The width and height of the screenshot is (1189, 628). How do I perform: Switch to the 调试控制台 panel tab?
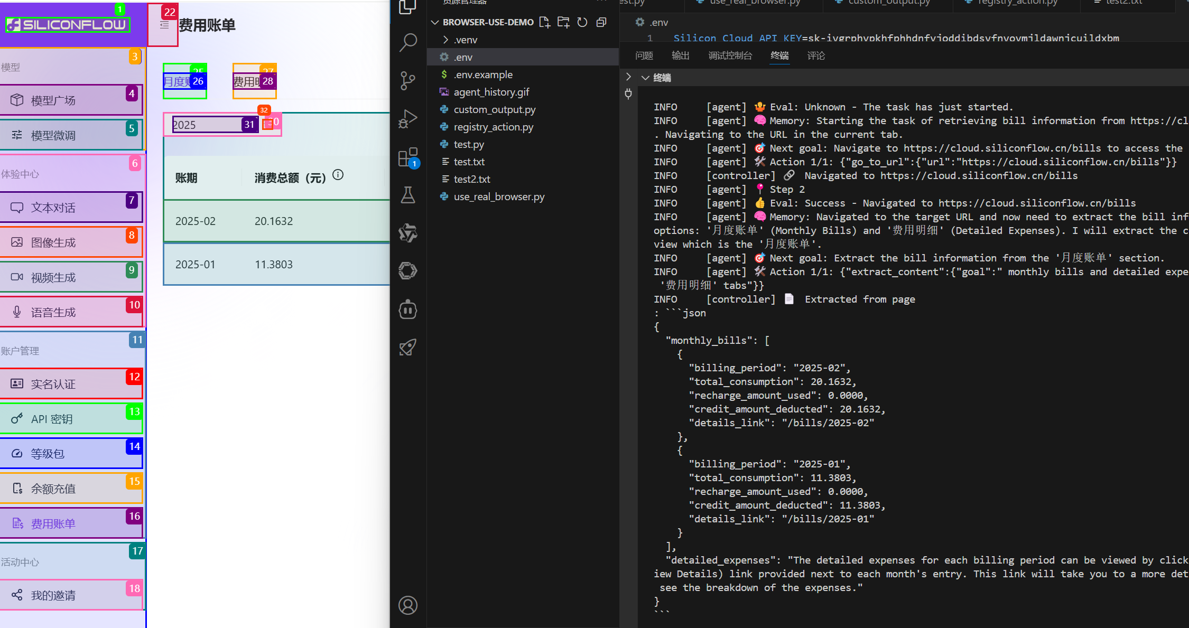pos(730,55)
